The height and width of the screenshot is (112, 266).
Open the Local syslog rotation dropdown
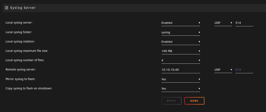pyautogui.click(x=181, y=42)
